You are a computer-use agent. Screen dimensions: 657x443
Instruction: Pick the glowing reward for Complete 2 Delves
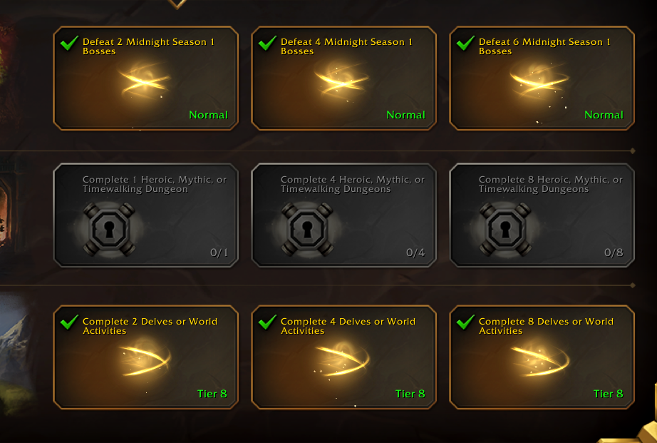pos(145,360)
